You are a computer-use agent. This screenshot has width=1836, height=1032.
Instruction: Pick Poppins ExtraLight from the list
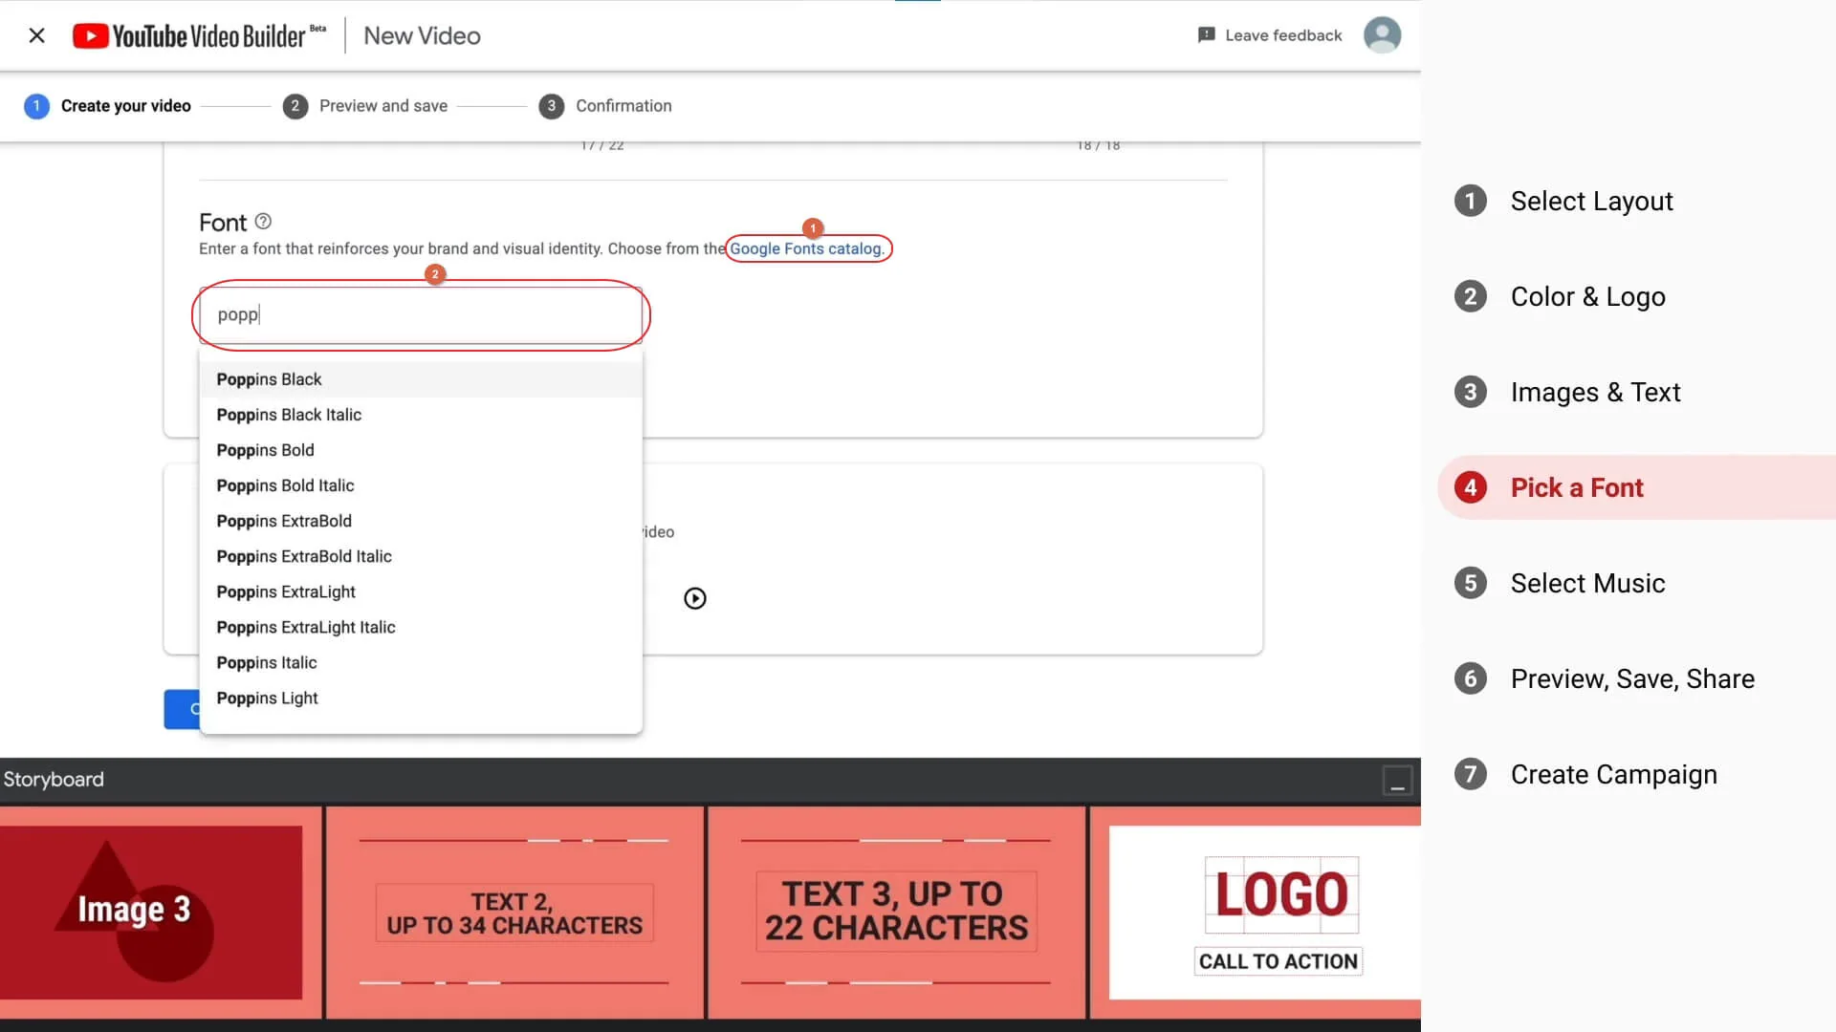[286, 591]
